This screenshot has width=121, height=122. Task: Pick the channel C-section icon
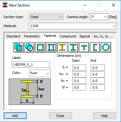coord(95,47)
